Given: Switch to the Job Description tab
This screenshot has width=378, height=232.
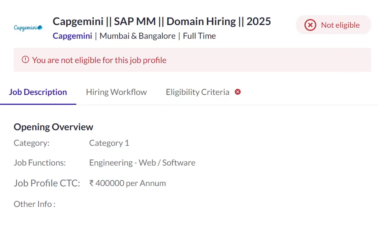Looking at the screenshot, I should point(38,92).
